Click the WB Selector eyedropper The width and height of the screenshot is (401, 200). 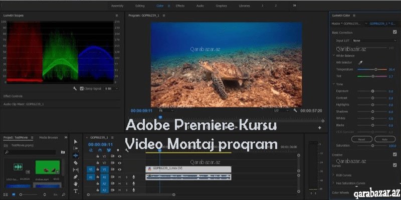tap(360, 62)
